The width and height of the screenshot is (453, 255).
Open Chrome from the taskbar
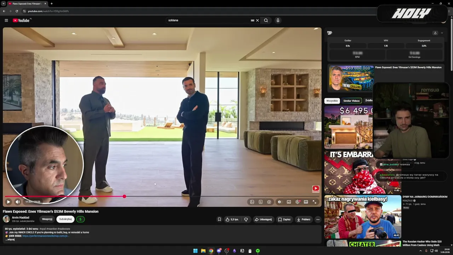pyautogui.click(x=211, y=251)
